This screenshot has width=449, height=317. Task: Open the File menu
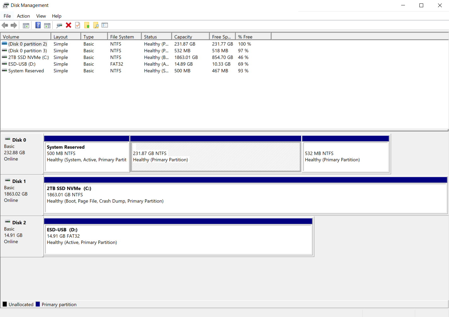pyautogui.click(x=7, y=16)
